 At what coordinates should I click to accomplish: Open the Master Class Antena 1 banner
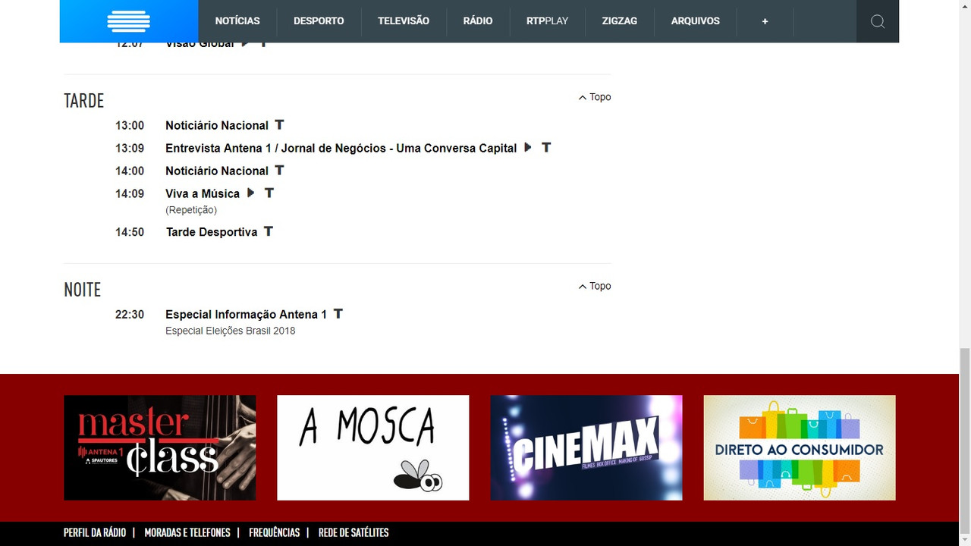click(x=160, y=447)
